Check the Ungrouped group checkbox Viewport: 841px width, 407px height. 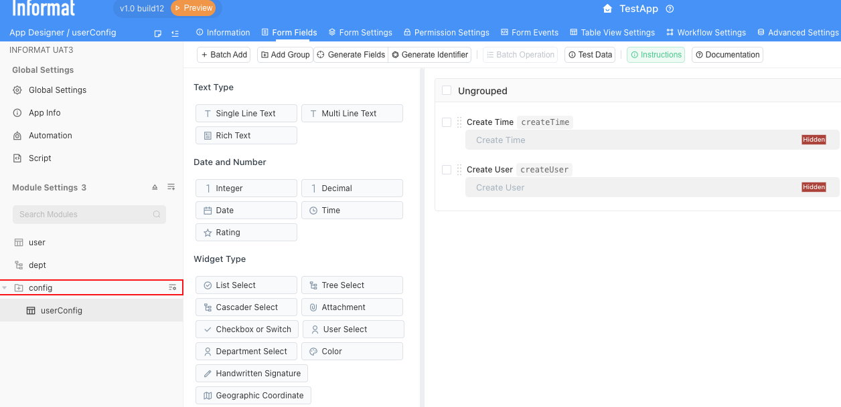(447, 91)
